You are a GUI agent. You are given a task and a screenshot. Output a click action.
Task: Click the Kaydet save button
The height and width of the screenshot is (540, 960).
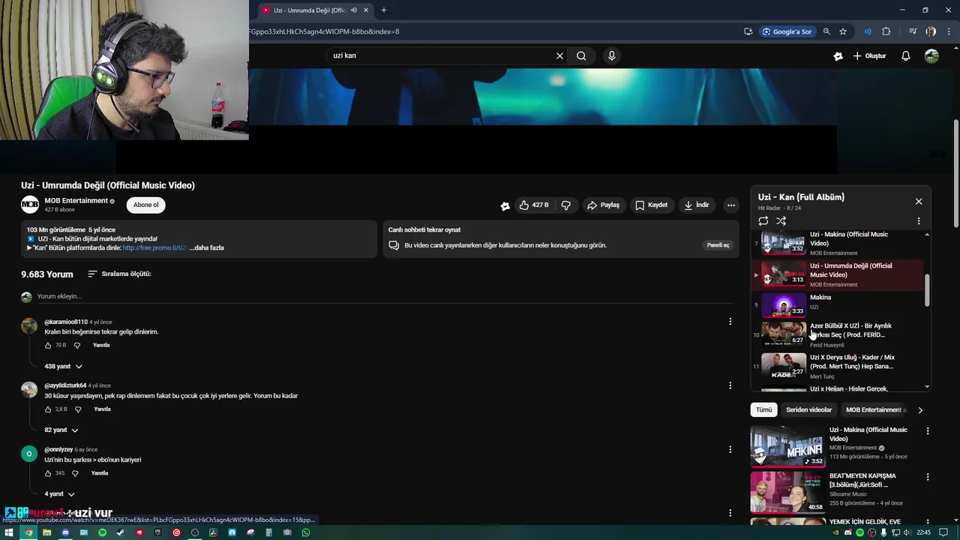[651, 205]
